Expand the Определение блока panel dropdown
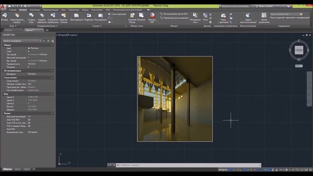This screenshot has width=313, height=176. pos(47,26)
